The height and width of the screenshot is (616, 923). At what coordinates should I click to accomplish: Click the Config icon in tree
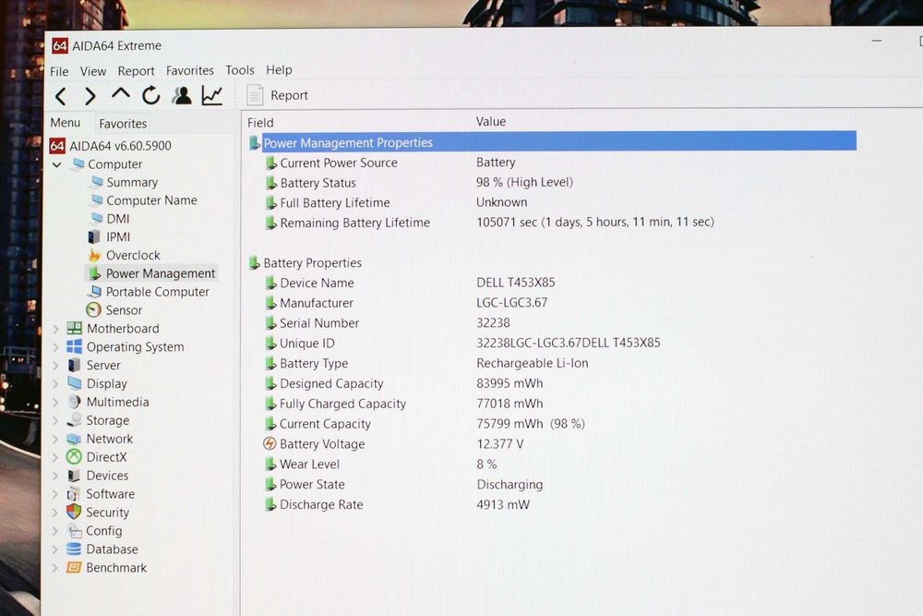point(74,531)
